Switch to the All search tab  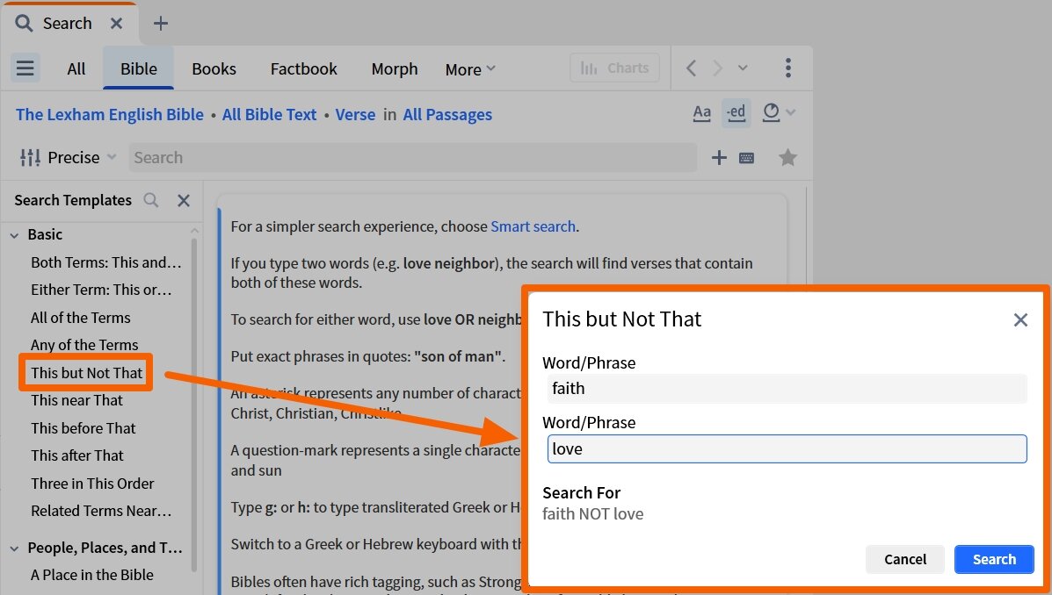tap(76, 69)
